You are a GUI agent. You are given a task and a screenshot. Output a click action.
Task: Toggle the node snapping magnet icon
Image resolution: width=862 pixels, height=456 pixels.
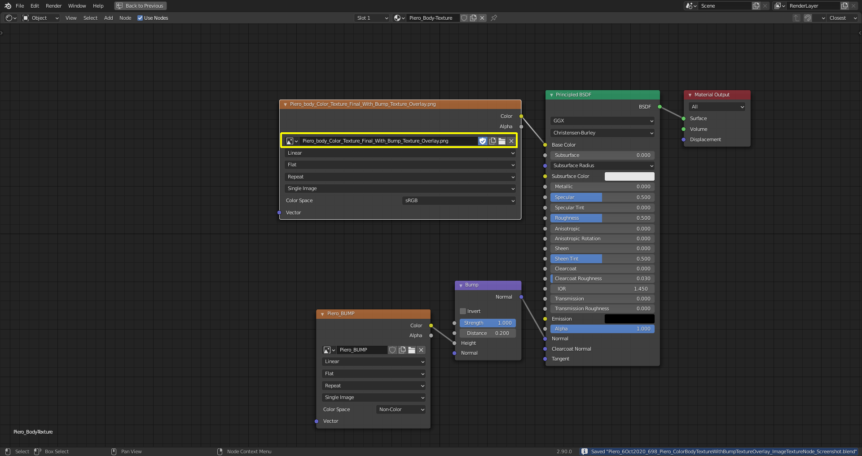tap(808, 18)
